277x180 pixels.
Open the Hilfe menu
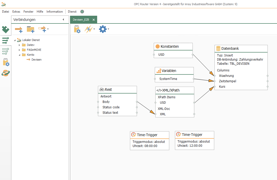click(x=40, y=11)
